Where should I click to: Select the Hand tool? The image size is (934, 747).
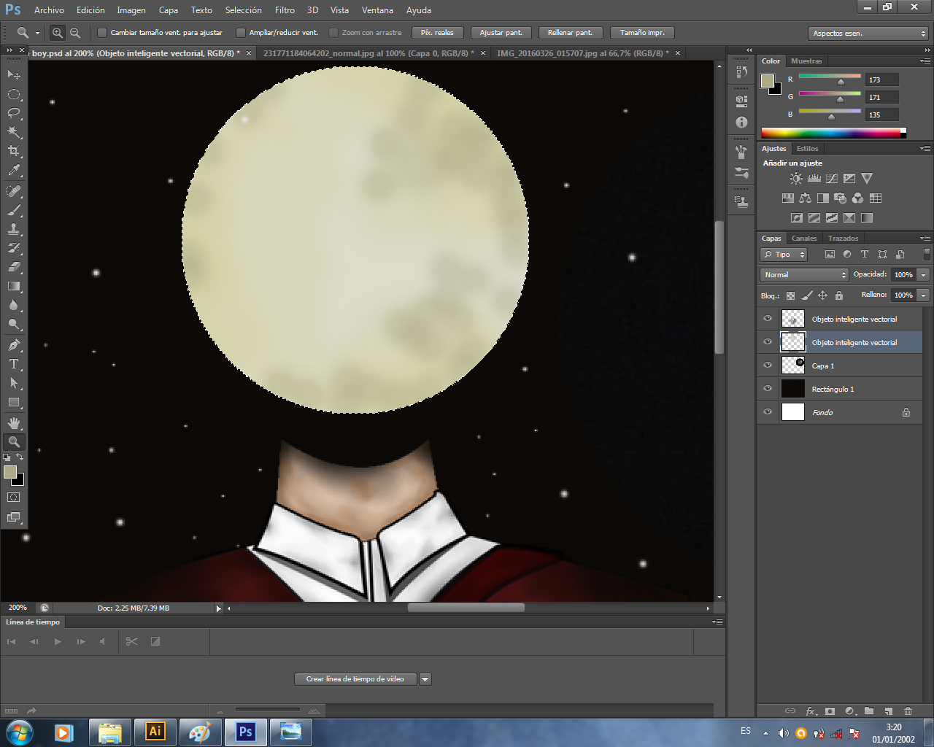pos(14,423)
